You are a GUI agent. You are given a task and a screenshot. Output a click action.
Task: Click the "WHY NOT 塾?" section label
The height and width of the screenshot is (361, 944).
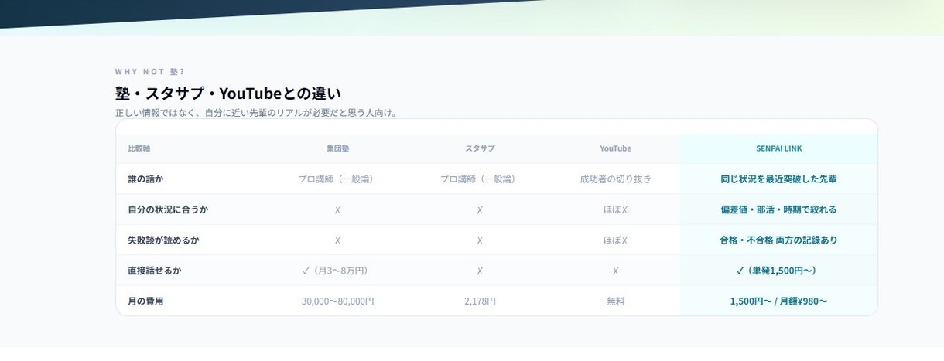point(150,72)
